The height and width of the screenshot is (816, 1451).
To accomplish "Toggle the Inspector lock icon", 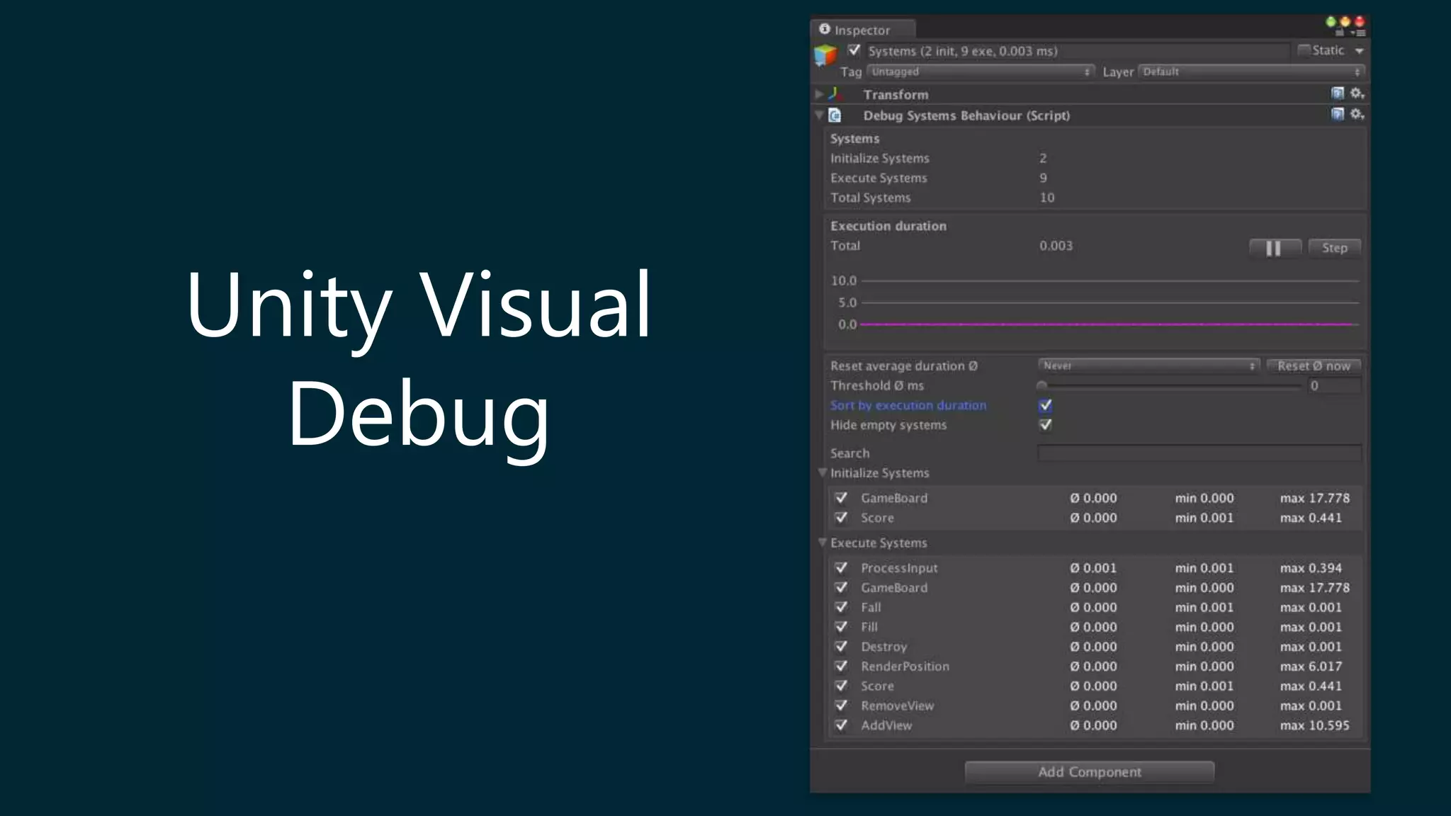I will (x=1340, y=33).
